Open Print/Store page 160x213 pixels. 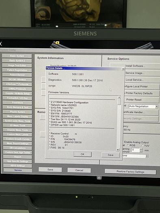[17, 103]
